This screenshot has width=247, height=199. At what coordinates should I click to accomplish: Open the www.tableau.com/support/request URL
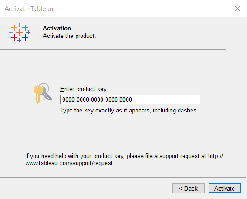click(x=70, y=163)
